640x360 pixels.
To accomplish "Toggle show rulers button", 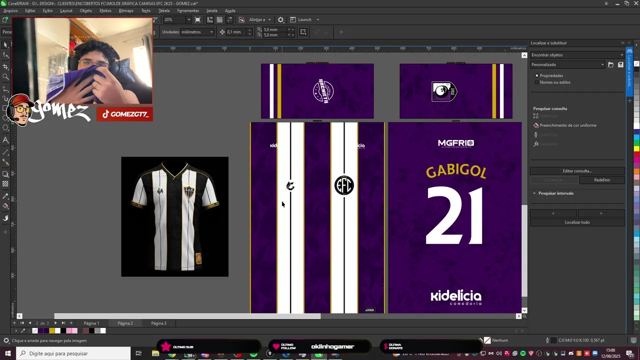I will [210, 19].
